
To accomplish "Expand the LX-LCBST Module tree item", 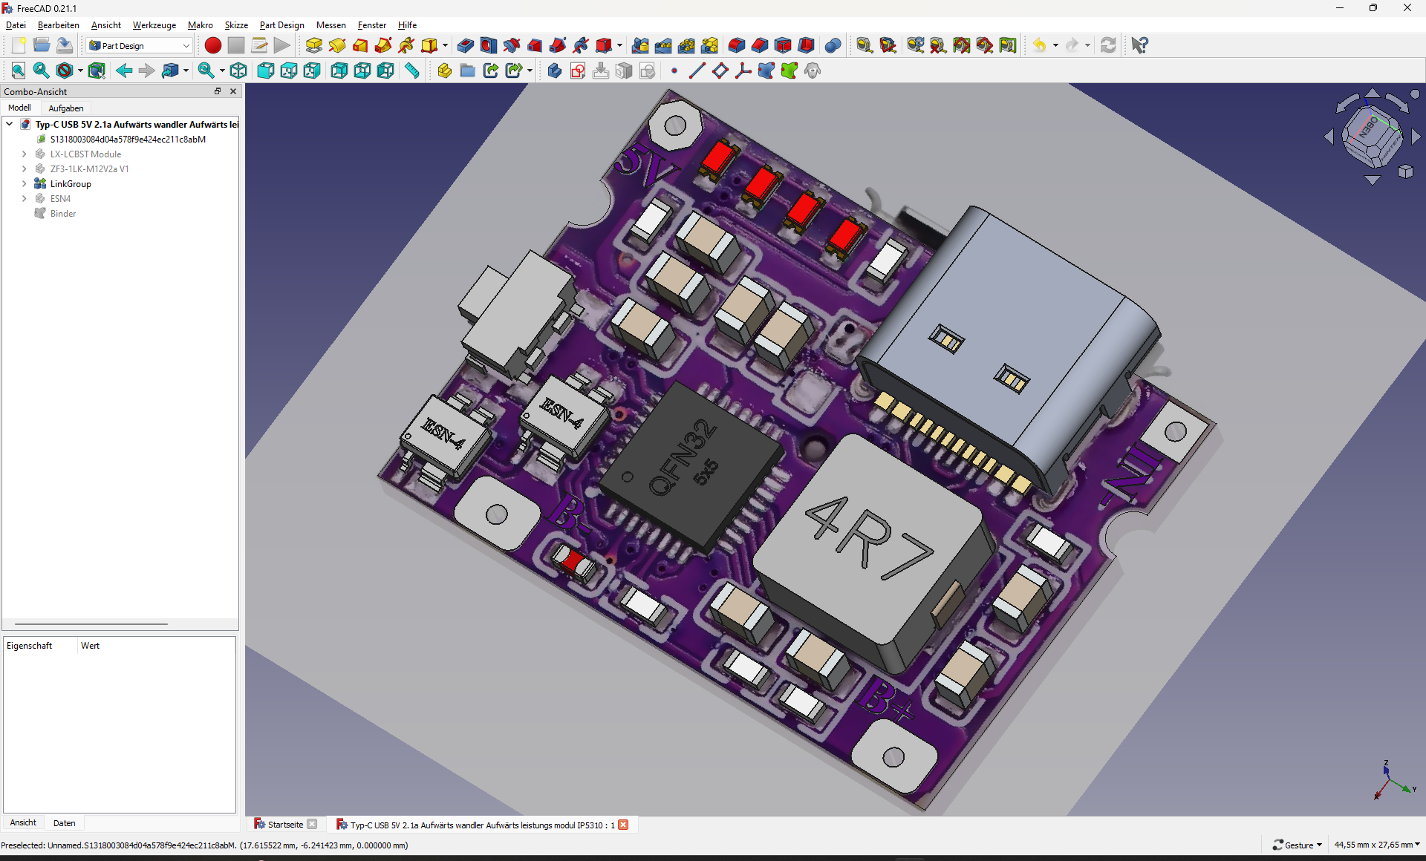I will (x=24, y=154).
